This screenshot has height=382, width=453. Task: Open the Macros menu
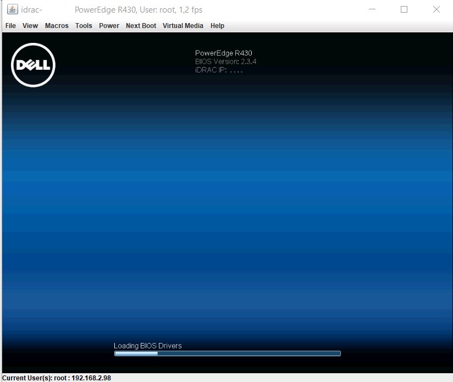(57, 26)
